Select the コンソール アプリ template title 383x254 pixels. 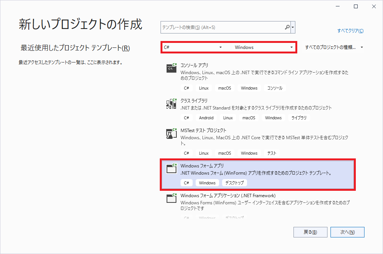pos(194,65)
